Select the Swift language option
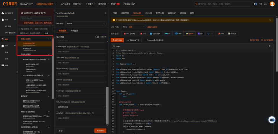The height and width of the screenshot is (134, 278). click(221, 34)
